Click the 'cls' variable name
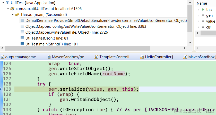 click(209, 27)
